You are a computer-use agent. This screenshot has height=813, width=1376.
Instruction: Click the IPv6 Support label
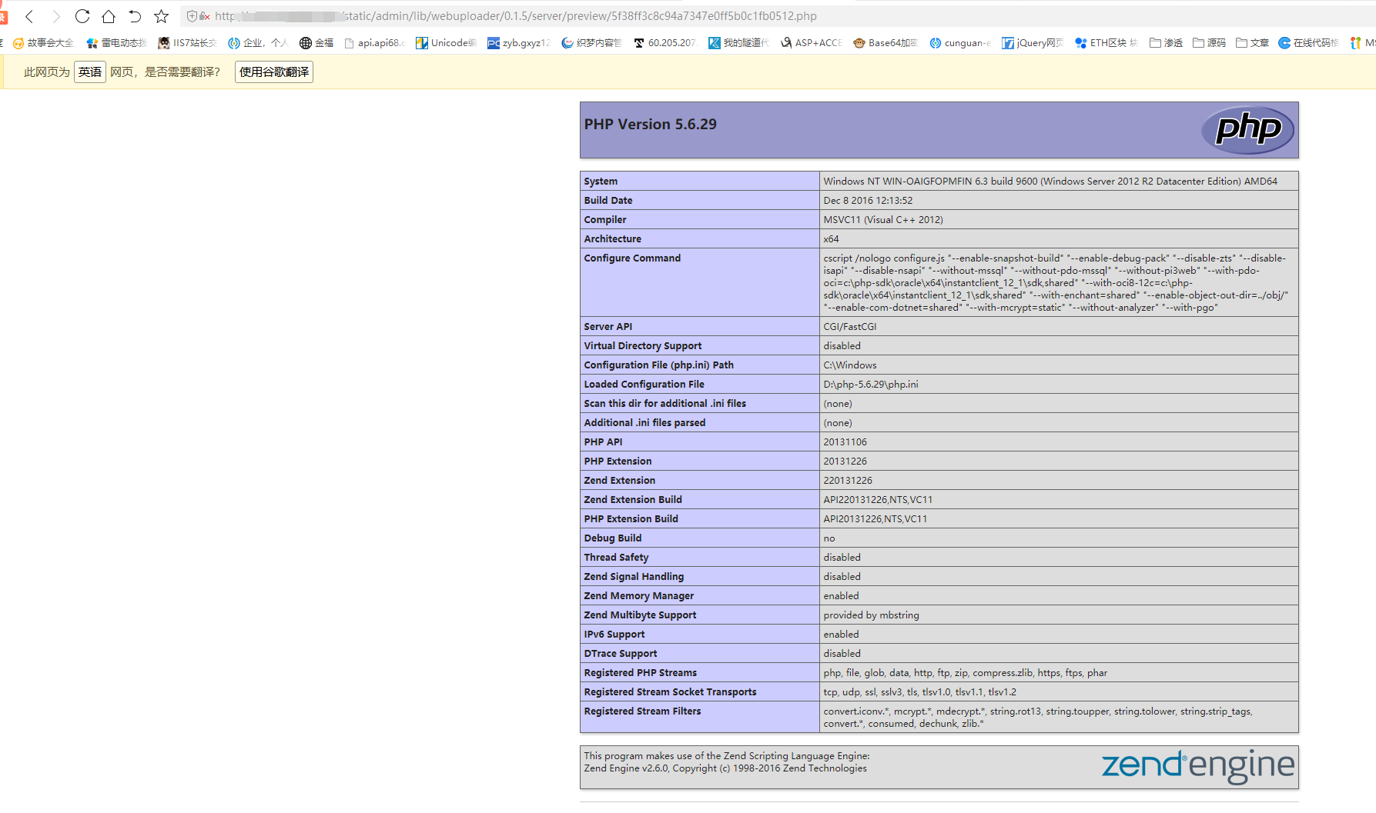[614, 635]
